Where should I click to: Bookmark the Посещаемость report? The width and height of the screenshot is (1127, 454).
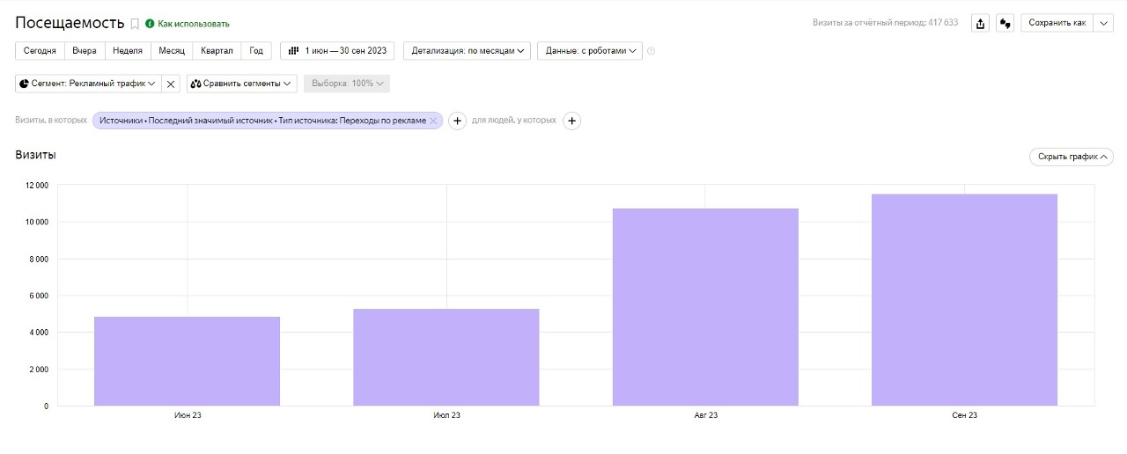coord(135,24)
